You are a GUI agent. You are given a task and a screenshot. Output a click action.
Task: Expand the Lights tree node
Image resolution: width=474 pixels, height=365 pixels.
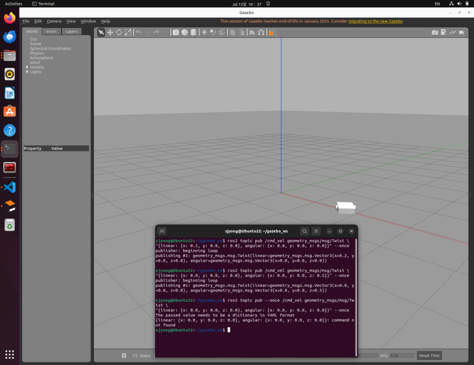[x=27, y=72]
